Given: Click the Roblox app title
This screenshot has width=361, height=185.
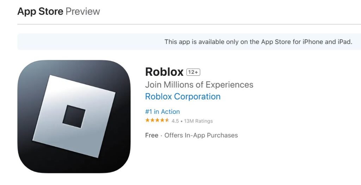Looking at the screenshot, I should [164, 72].
